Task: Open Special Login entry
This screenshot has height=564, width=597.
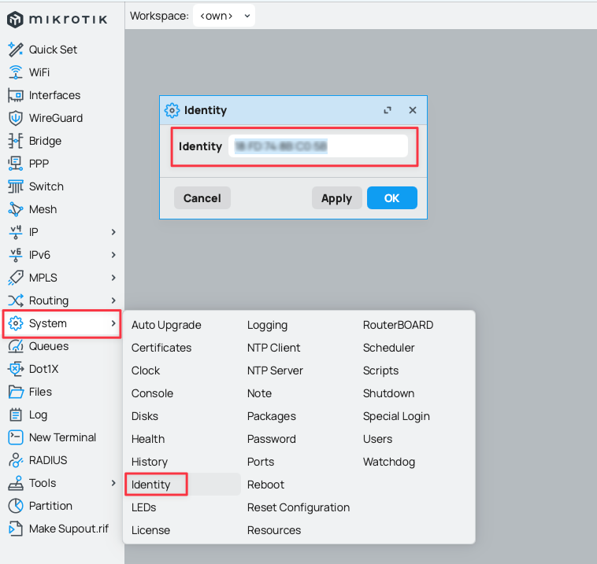Action: pos(396,416)
